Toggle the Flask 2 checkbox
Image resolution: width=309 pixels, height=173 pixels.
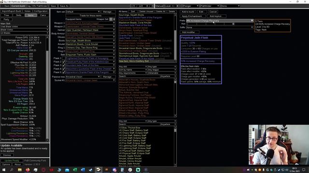[x=64, y=62]
